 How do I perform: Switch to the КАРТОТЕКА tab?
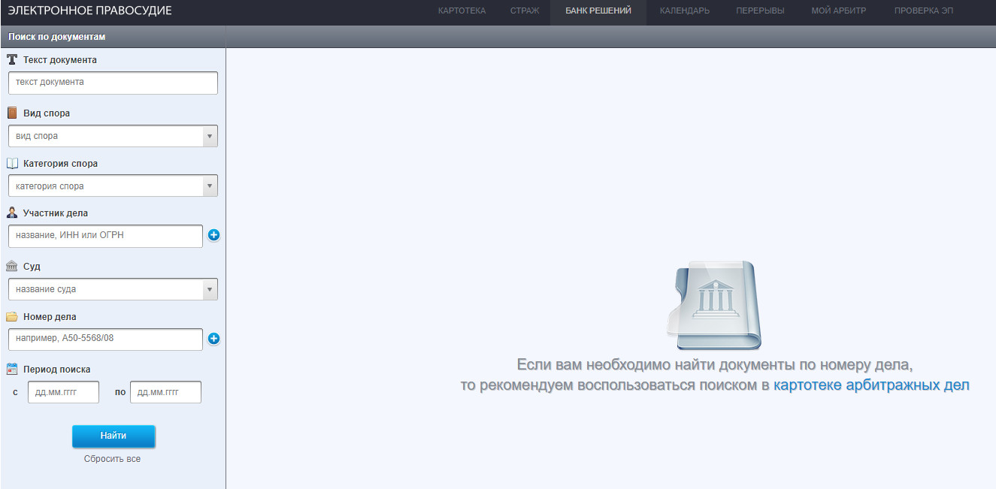pos(462,11)
